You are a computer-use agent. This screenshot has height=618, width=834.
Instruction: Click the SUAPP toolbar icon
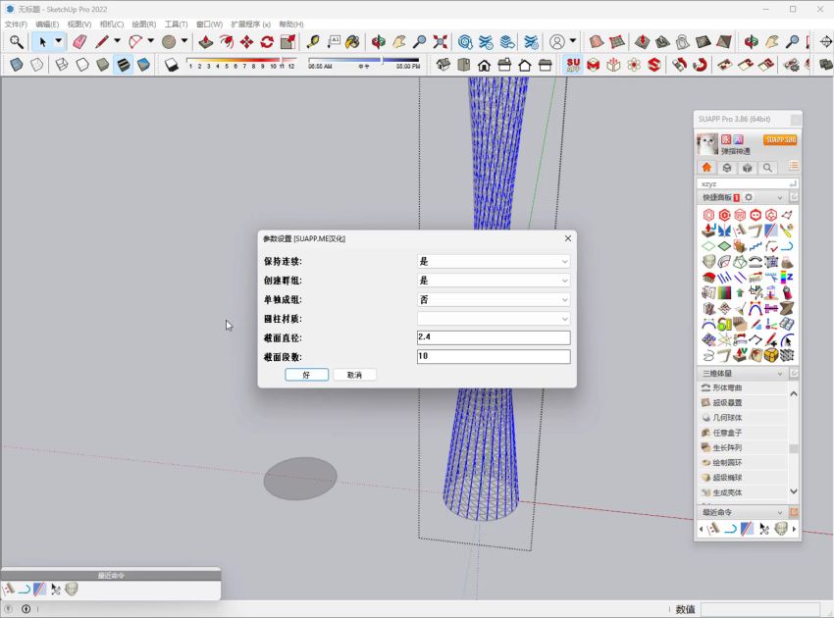tap(573, 65)
